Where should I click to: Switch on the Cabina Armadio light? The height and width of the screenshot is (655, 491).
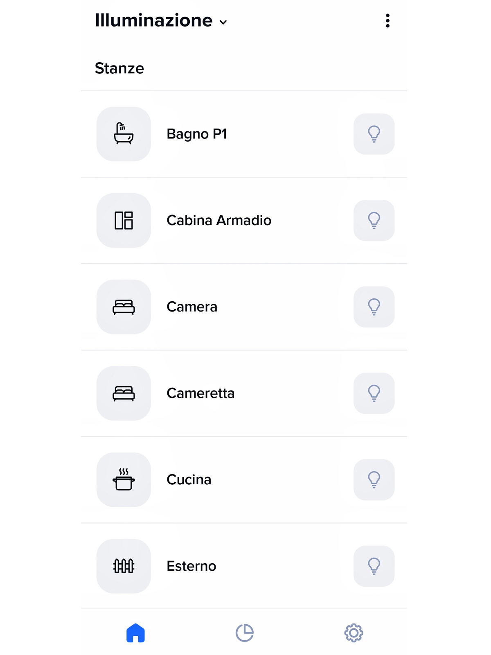coord(374,220)
